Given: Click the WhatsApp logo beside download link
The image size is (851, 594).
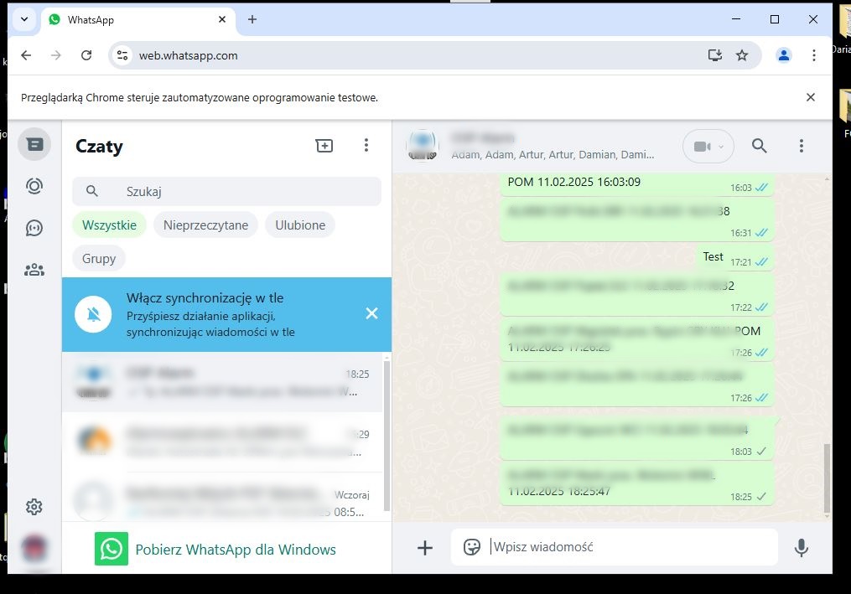Looking at the screenshot, I should 112,549.
